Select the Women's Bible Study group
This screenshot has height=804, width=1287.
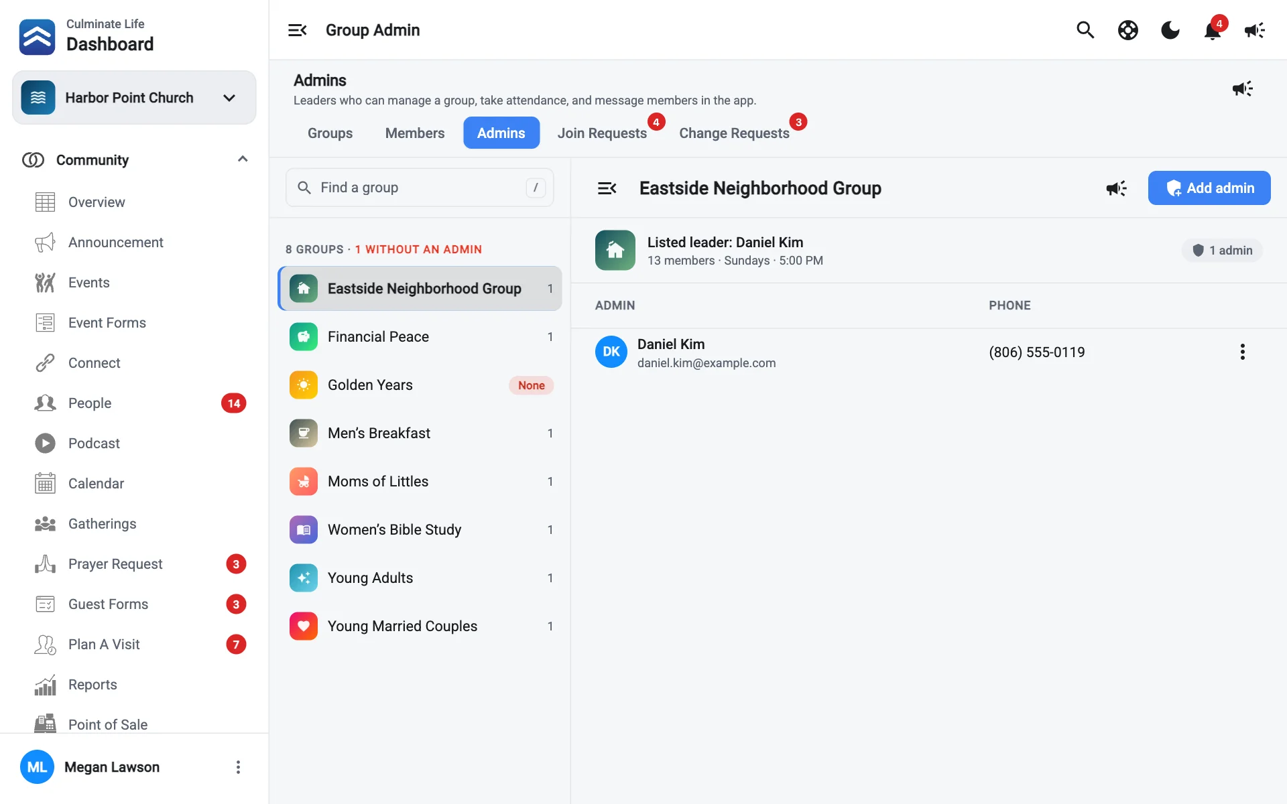420,530
